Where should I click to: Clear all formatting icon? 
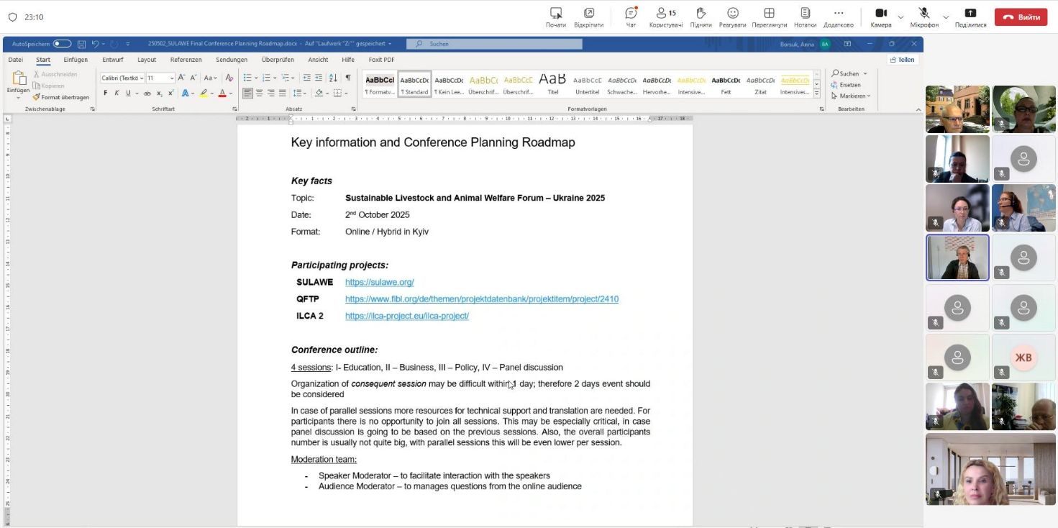click(x=229, y=78)
